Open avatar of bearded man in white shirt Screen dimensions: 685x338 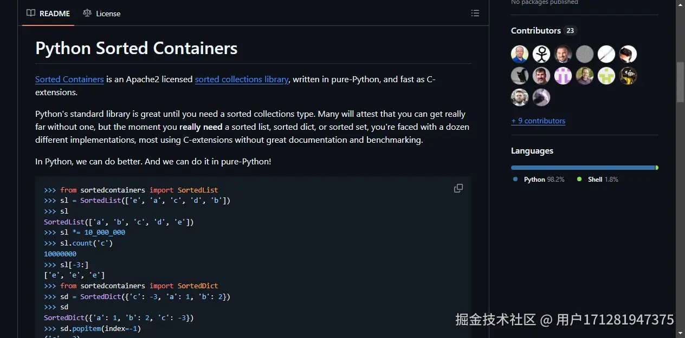tap(520, 97)
